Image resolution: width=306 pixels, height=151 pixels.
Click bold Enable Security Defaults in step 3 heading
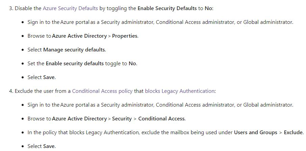[167, 8]
